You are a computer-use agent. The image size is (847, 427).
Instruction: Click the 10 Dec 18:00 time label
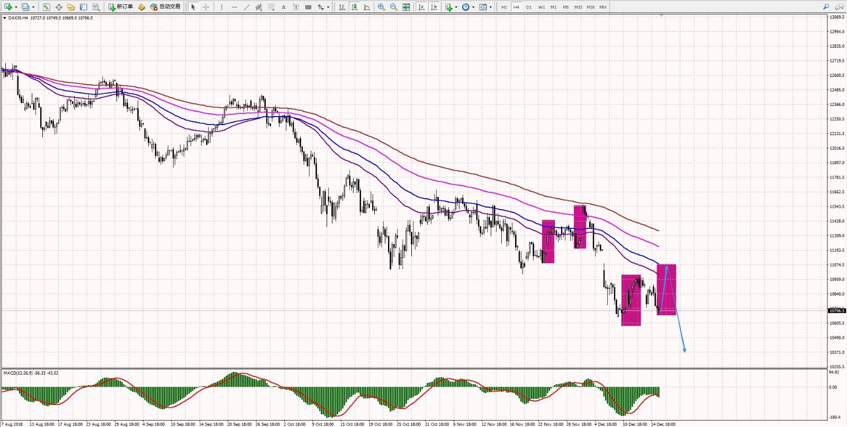pyautogui.click(x=635, y=424)
